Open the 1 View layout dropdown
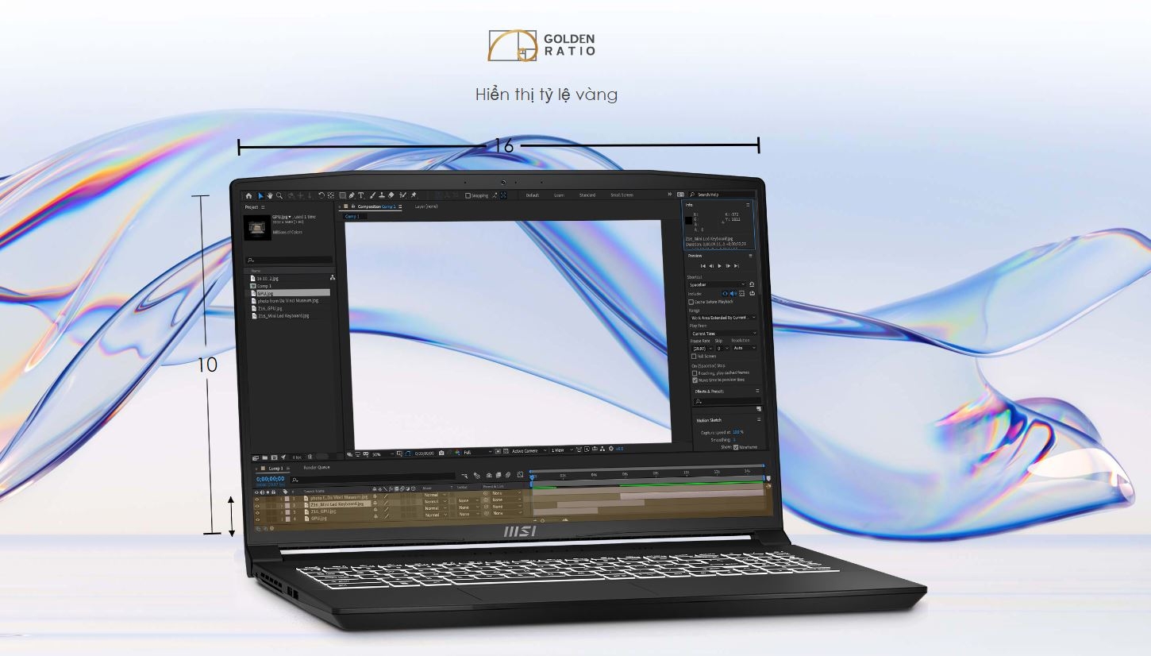Viewport: 1151px width, 656px height. pos(562,451)
